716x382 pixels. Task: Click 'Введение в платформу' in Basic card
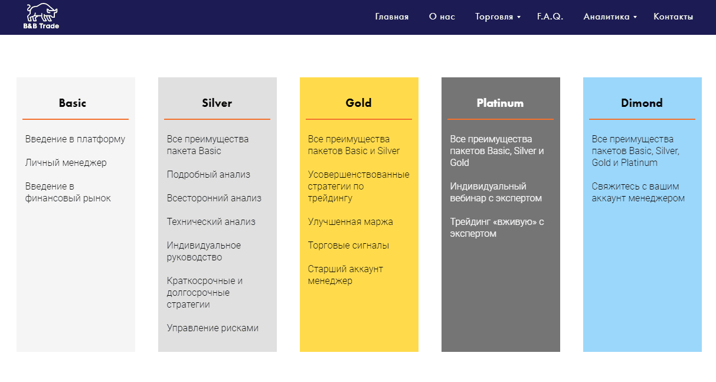point(75,139)
